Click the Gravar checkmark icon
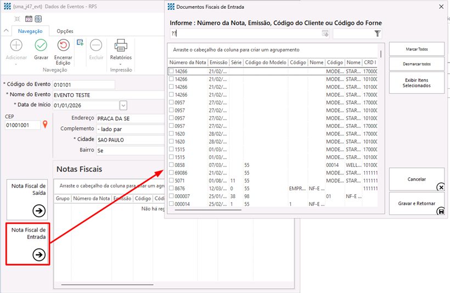The height and width of the screenshot is (293, 450). click(41, 46)
